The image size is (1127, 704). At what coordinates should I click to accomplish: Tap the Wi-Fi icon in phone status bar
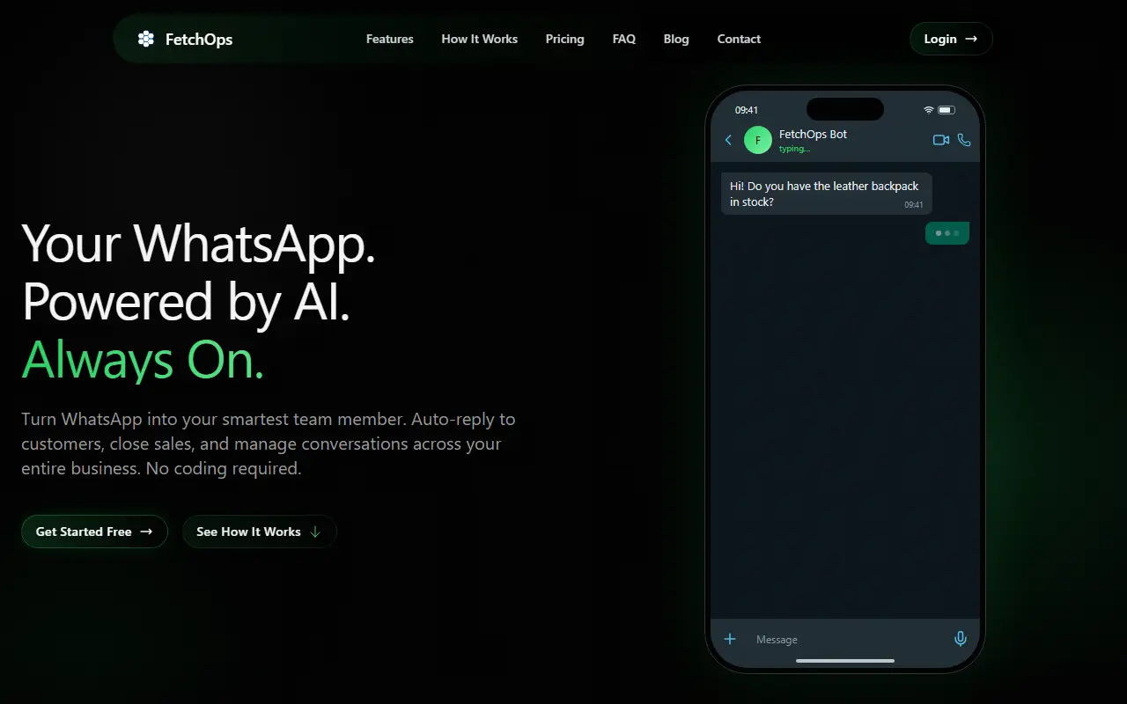(928, 110)
